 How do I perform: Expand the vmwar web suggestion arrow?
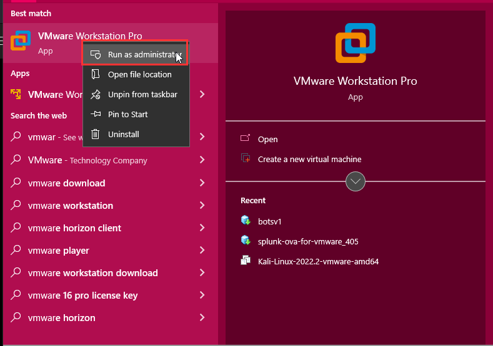coord(202,137)
